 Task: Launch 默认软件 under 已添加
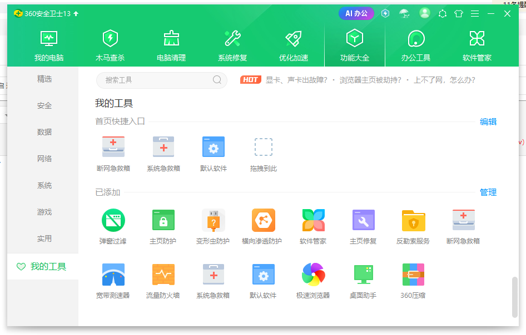263,281
